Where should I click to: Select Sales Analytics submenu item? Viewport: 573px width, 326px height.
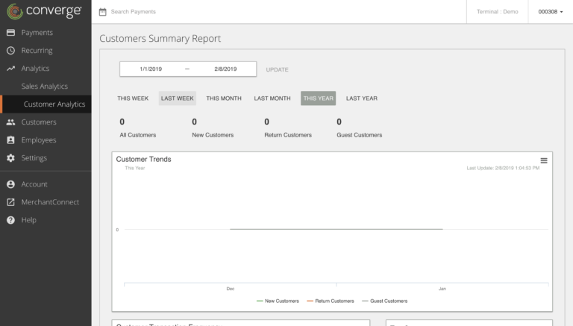[x=46, y=87]
